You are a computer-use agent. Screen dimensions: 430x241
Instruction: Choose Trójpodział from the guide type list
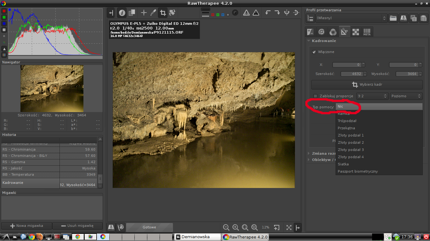pyautogui.click(x=347, y=121)
